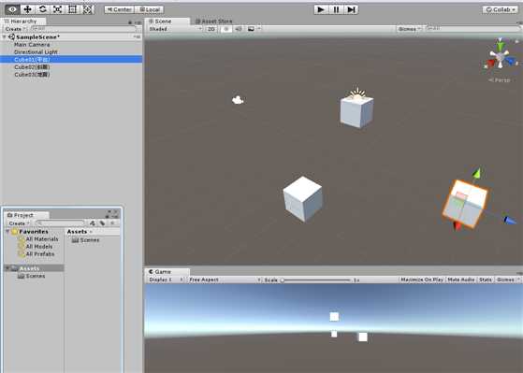Focus the Hierarchy search field

(83, 29)
